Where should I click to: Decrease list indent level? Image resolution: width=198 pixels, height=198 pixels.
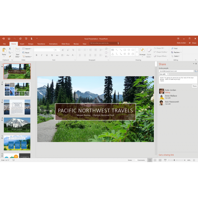91,50
